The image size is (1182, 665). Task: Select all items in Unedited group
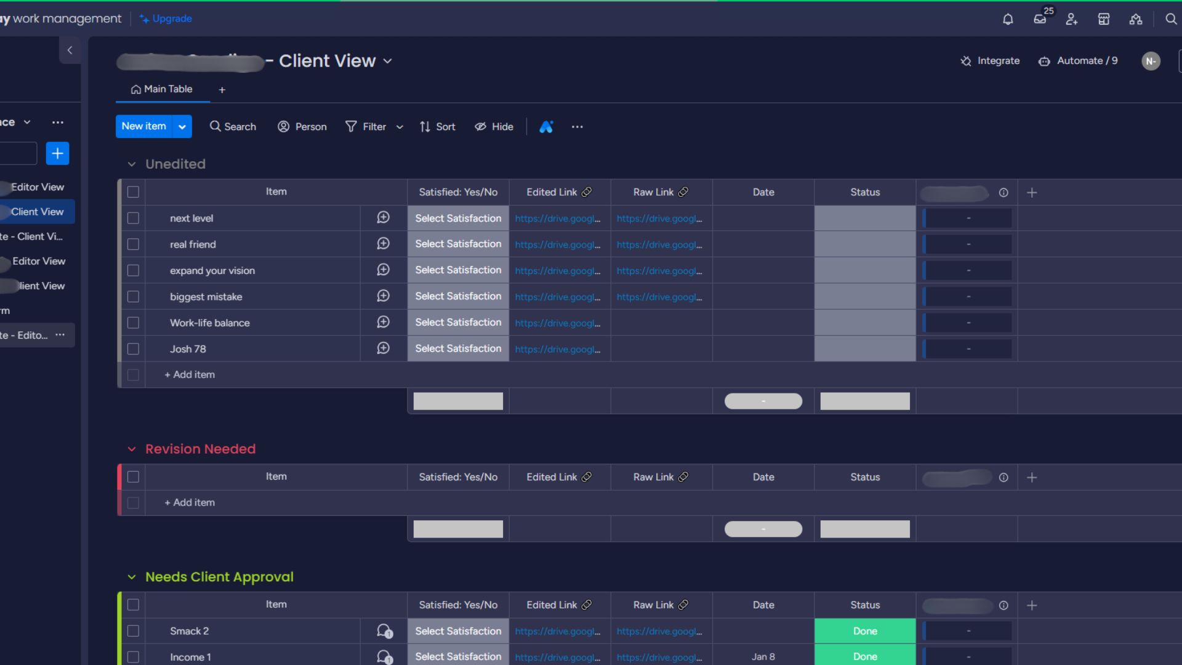point(133,192)
